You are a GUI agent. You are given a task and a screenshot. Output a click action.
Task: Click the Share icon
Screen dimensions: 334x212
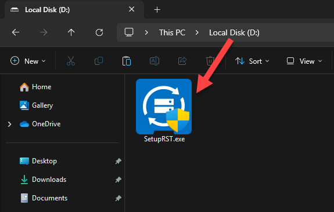pos(182,61)
